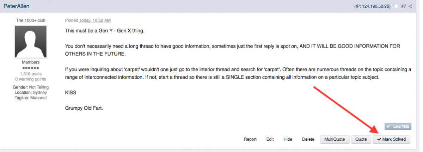Image resolution: width=423 pixels, height=152 pixels.
Task: Click the 1,316 posts count
Action: pyautogui.click(x=31, y=73)
